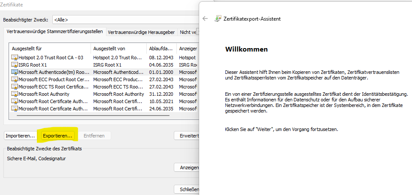
Task: Click the Hotspot 2.0 Trust Root certificate icon
Action: coord(15,58)
